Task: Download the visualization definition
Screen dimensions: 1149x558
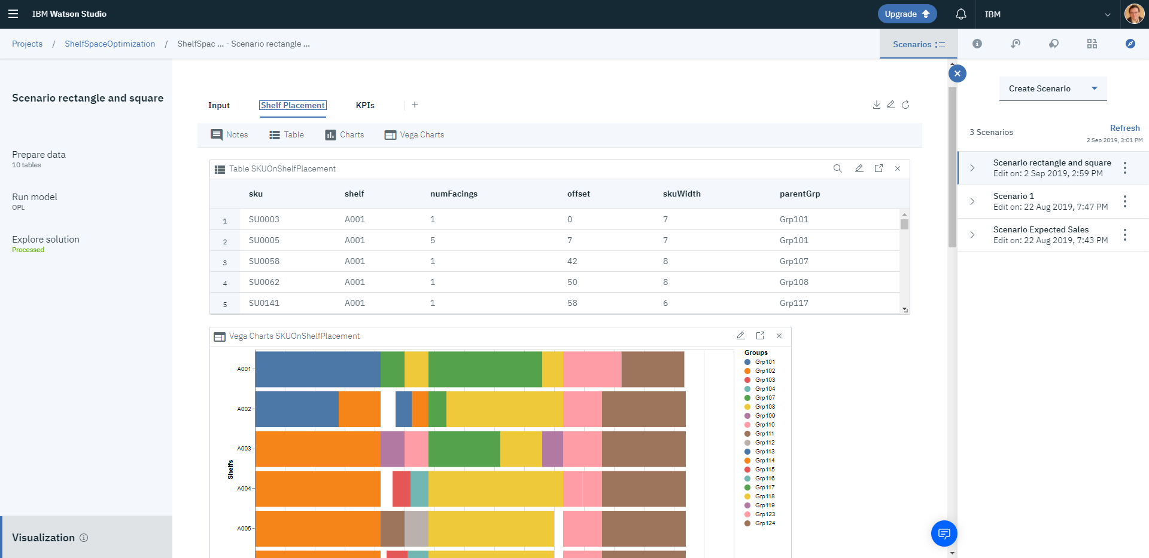Action: [877, 105]
